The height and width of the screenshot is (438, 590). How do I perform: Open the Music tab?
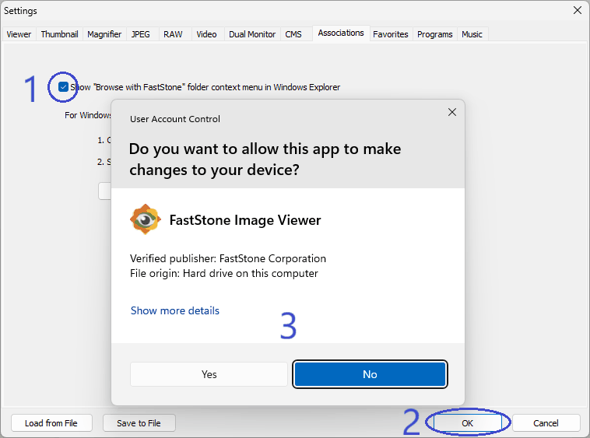(x=472, y=34)
